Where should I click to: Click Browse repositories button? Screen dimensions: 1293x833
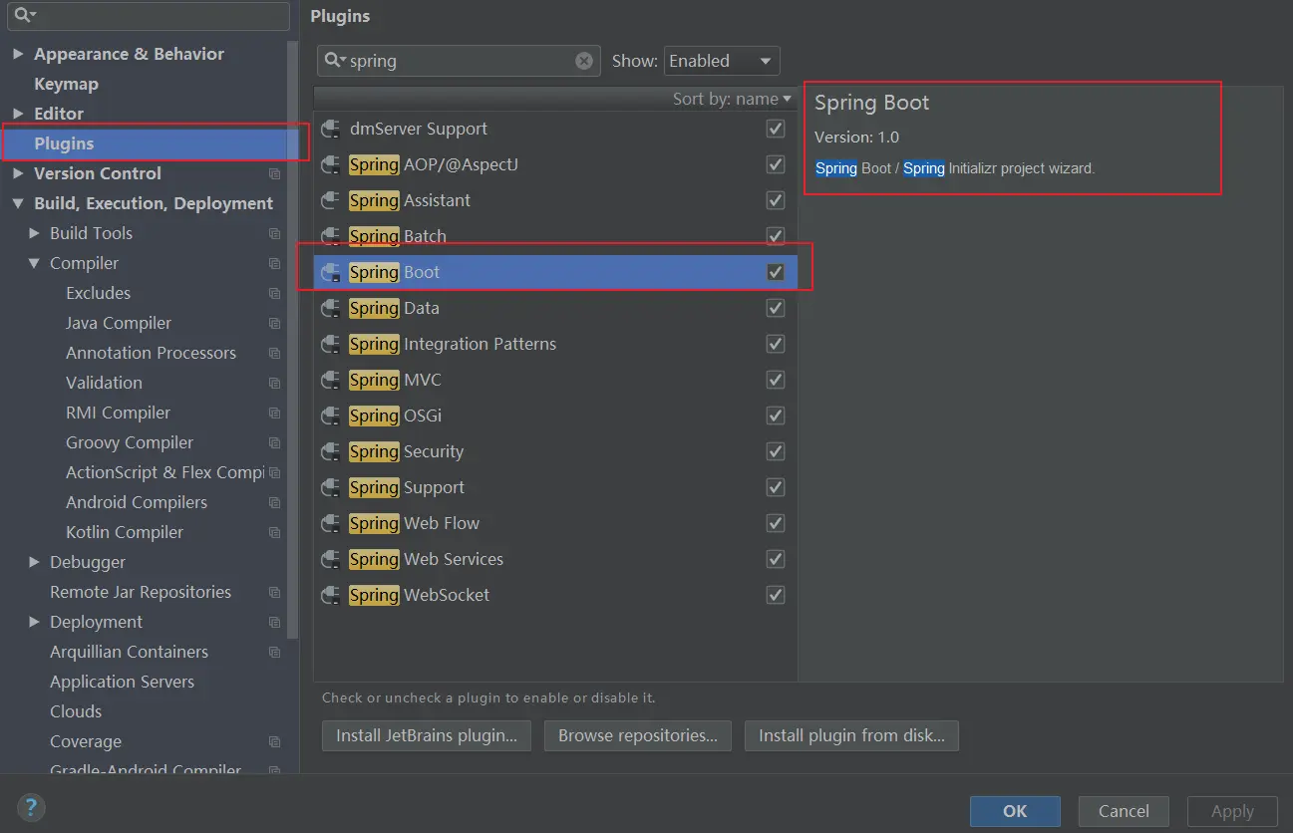point(638,736)
